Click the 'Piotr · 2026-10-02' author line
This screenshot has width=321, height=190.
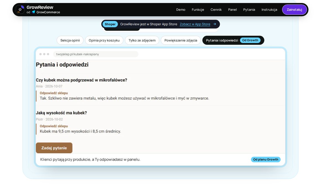tap(49, 119)
